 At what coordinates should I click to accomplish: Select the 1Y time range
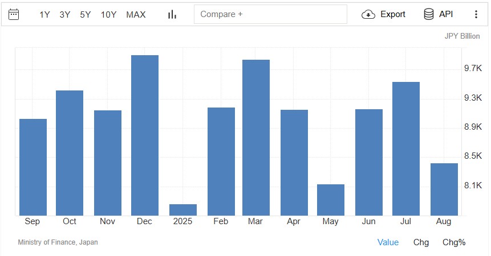coord(44,14)
